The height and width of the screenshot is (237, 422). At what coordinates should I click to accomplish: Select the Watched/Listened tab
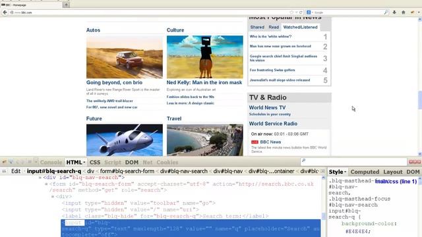tap(300, 27)
